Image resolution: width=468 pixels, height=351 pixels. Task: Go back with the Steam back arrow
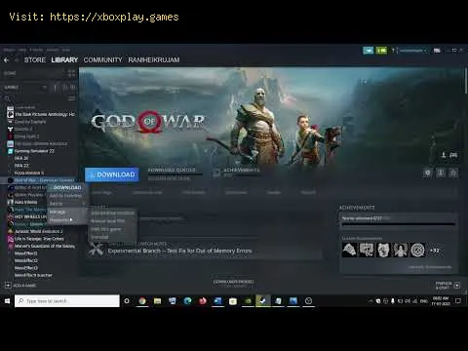click(6, 60)
